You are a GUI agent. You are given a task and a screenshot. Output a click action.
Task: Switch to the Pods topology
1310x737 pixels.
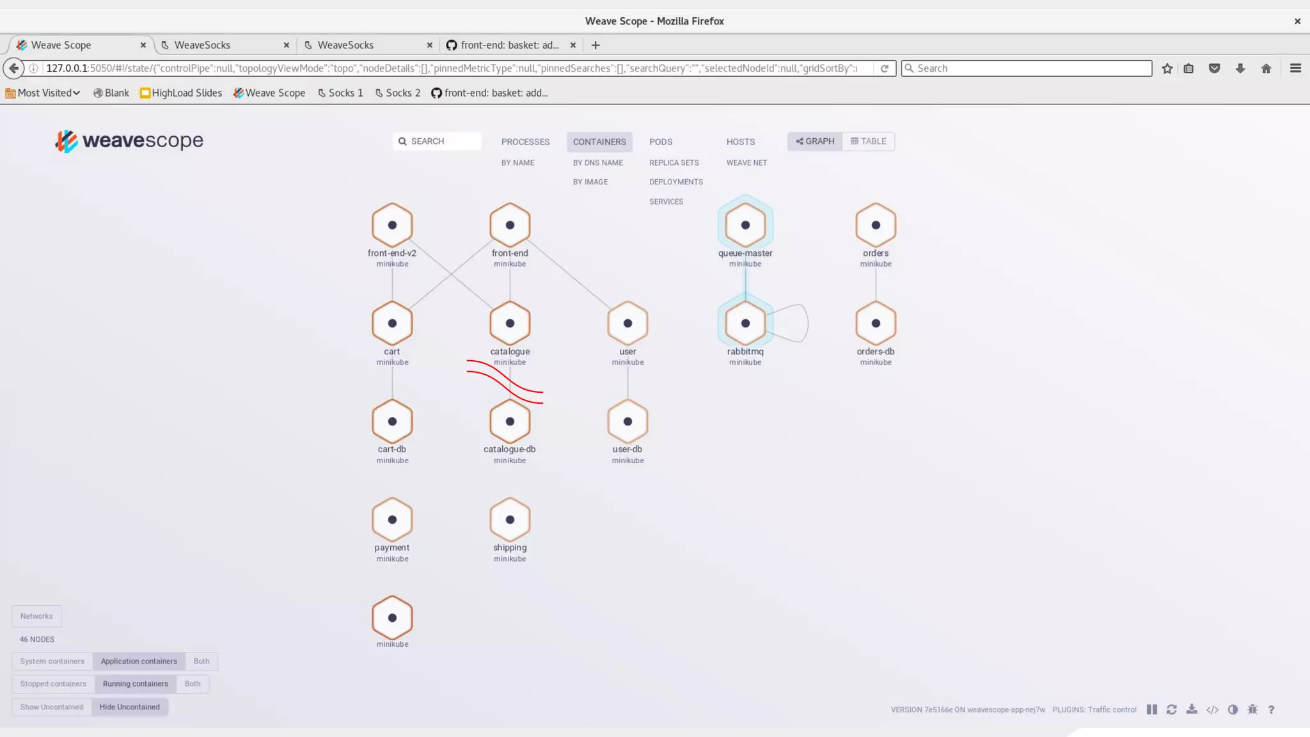click(x=661, y=142)
